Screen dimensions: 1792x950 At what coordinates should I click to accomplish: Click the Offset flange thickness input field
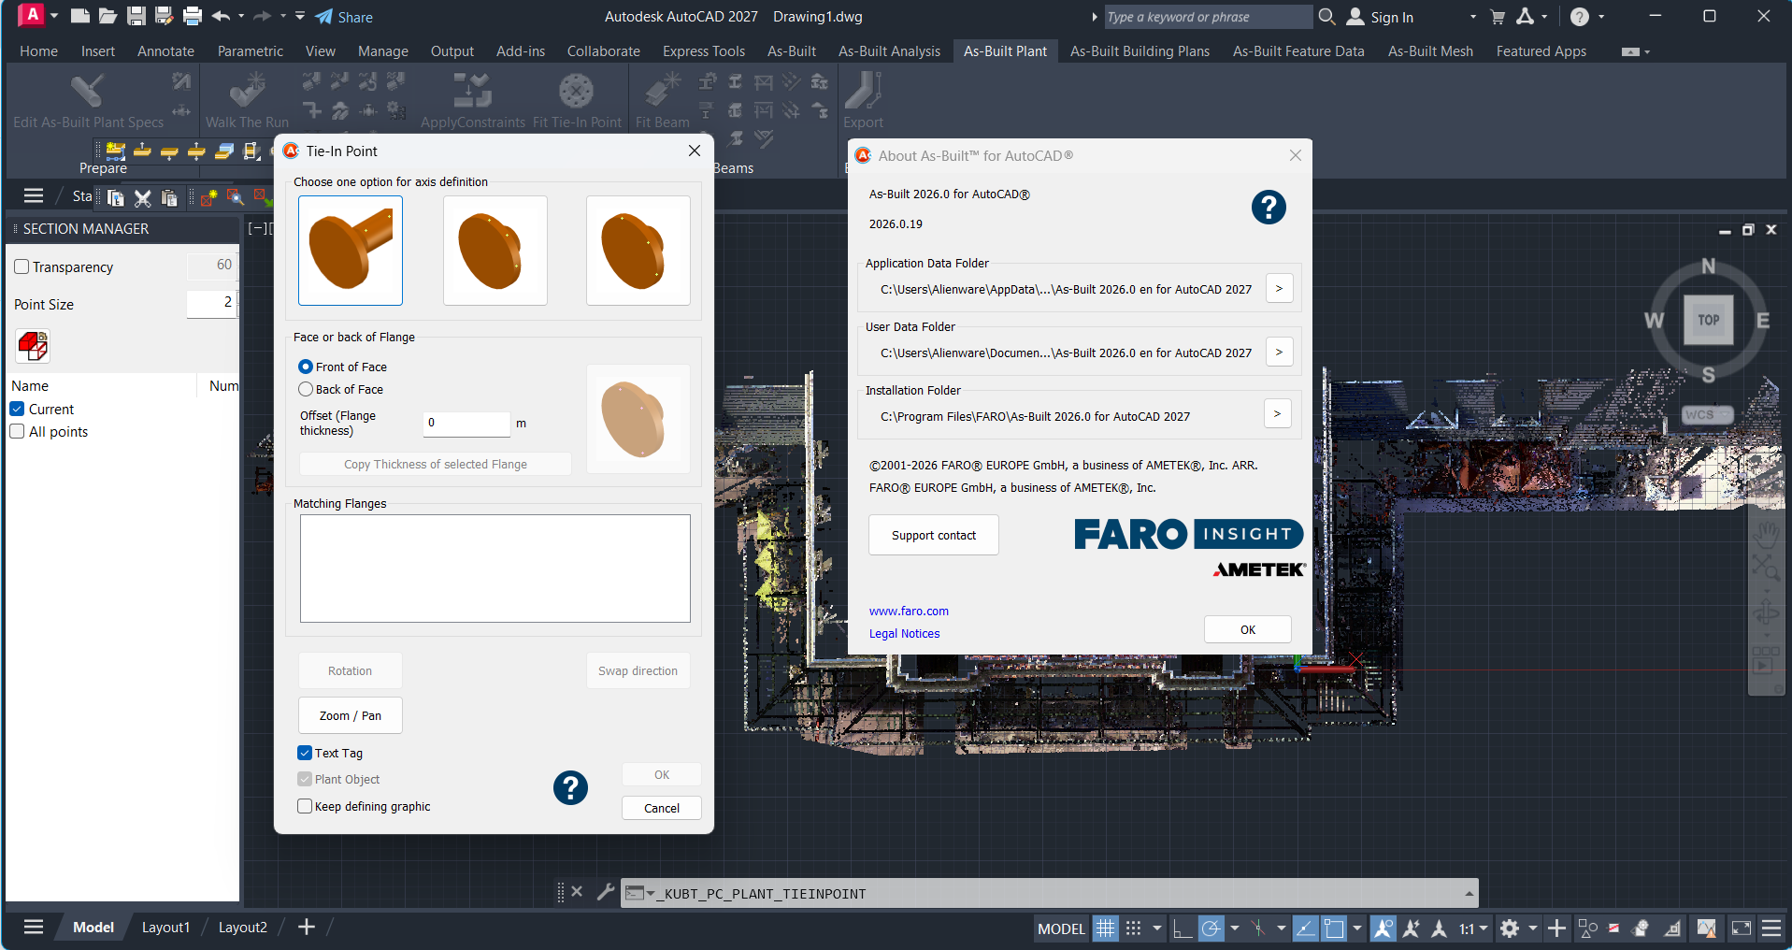point(466,424)
